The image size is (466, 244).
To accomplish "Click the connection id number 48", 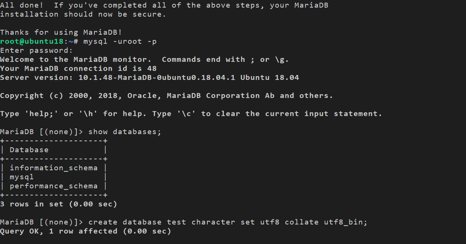I will coord(152,69).
